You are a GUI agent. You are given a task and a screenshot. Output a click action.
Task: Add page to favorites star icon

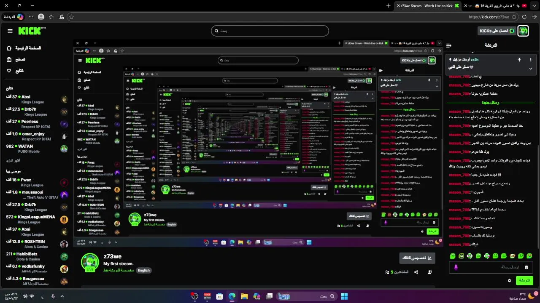tap(71, 17)
